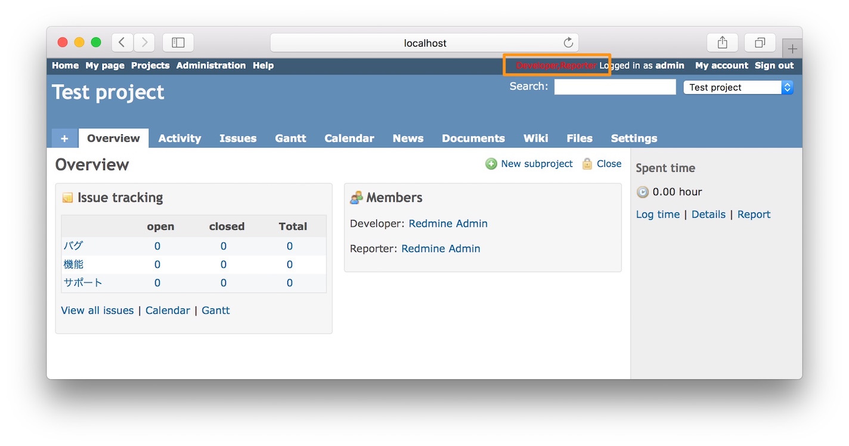The width and height of the screenshot is (849, 446).
Task: Click the 0.00 hour value
Action: point(677,192)
